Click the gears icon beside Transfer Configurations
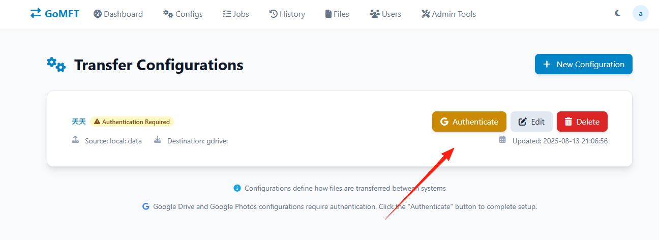 coord(56,65)
